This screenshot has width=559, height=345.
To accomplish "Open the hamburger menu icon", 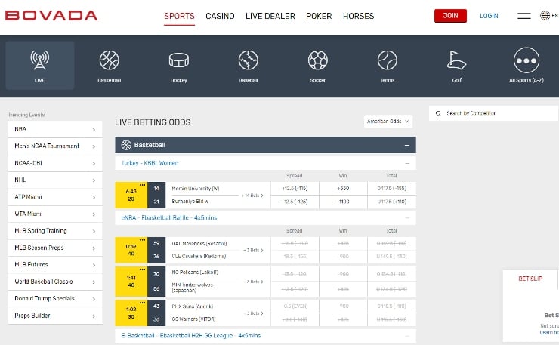I will click(523, 16).
